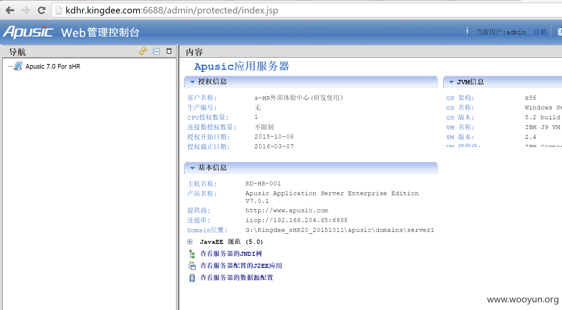Image resolution: width=562 pixels, height=310 pixels.
Task: Reload the page with the refresh icon
Action: click(42, 10)
